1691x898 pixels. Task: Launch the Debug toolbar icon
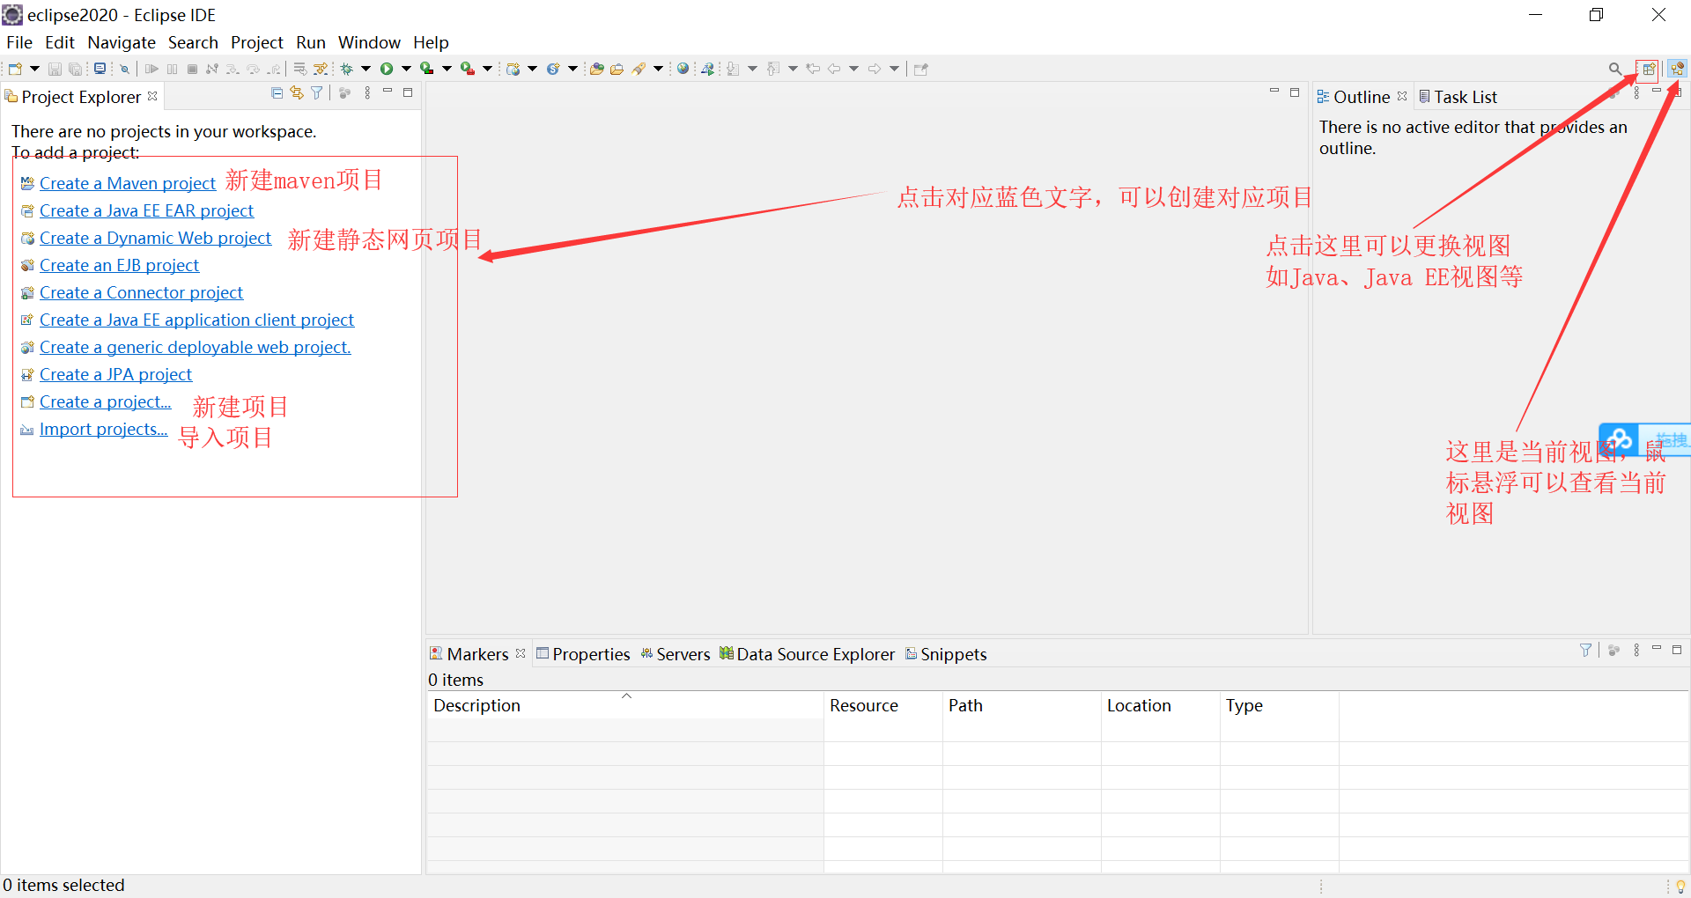(347, 68)
